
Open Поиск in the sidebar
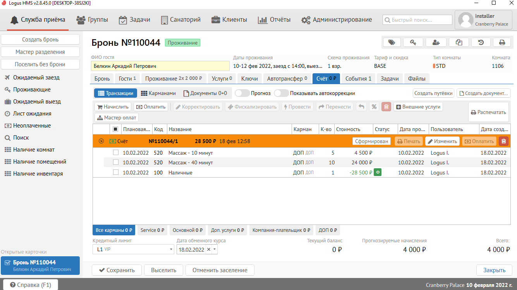click(21, 138)
